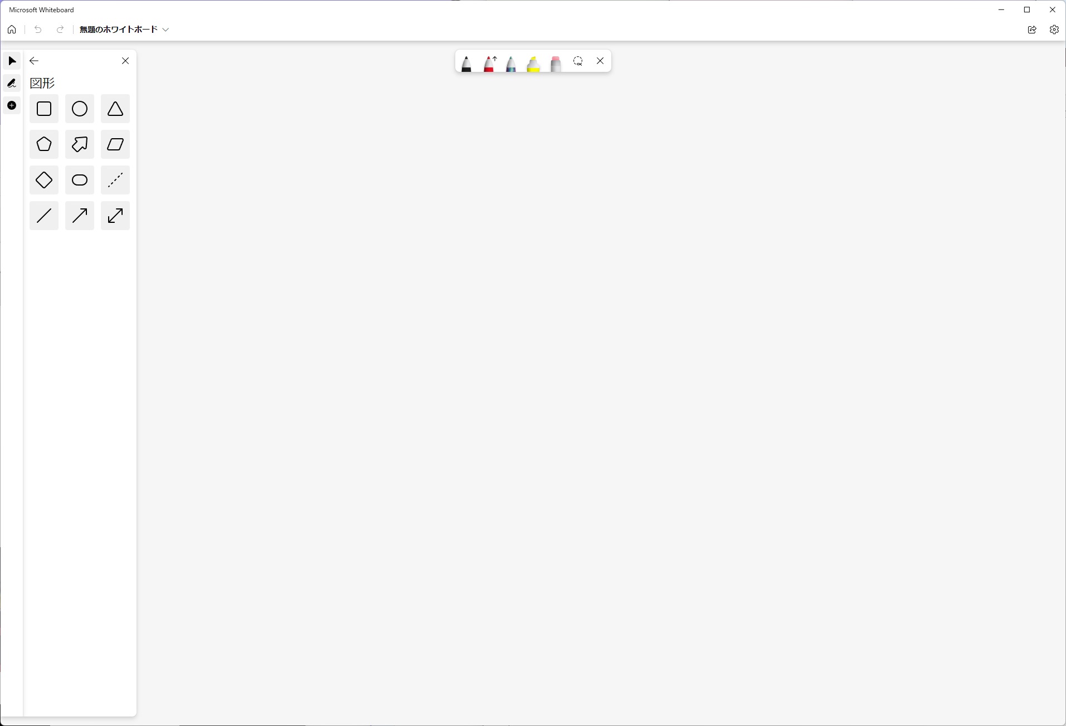Viewport: 1066px width, 726px height.
Task: Select the diamond shape
Action: point(44,180)
